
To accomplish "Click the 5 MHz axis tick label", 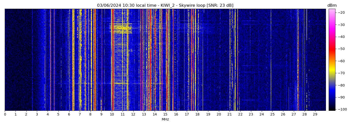I will [x=58, y=114].
